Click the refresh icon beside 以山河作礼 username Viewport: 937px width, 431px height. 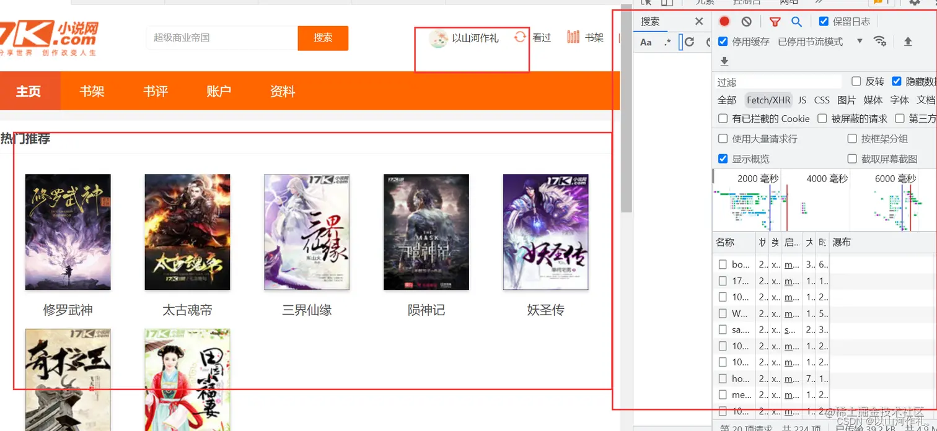[519, 37]
